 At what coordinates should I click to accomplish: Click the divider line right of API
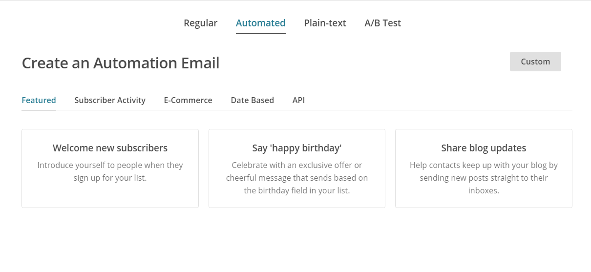pyautogui.click(x=439, y=110)
